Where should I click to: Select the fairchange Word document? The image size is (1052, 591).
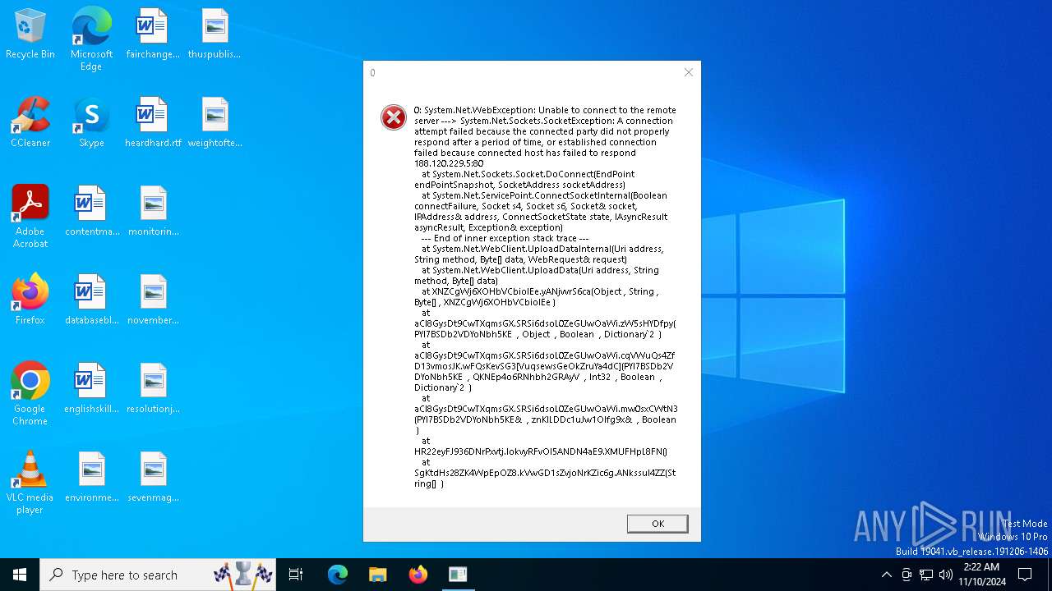(x=153, y=34)
